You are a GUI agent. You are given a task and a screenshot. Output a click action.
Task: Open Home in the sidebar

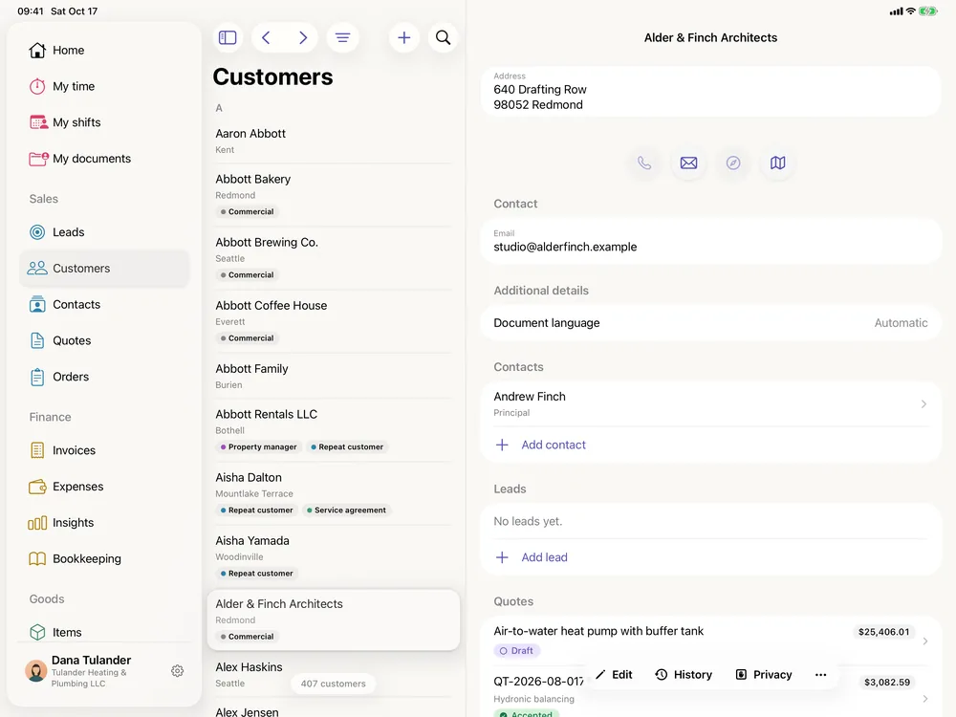click(x=105, y=50)
